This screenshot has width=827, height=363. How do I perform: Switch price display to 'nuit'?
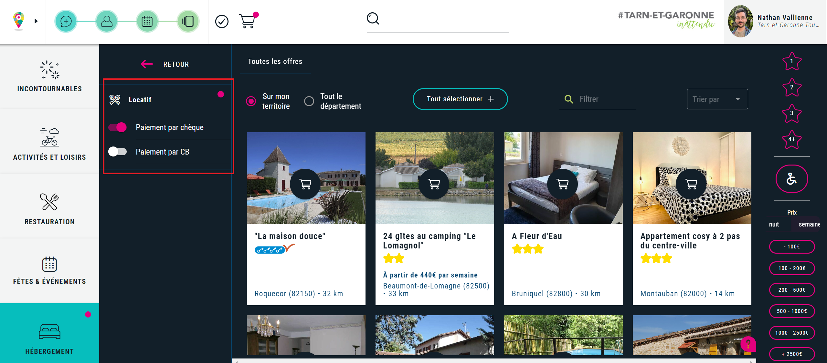(774, 224)
